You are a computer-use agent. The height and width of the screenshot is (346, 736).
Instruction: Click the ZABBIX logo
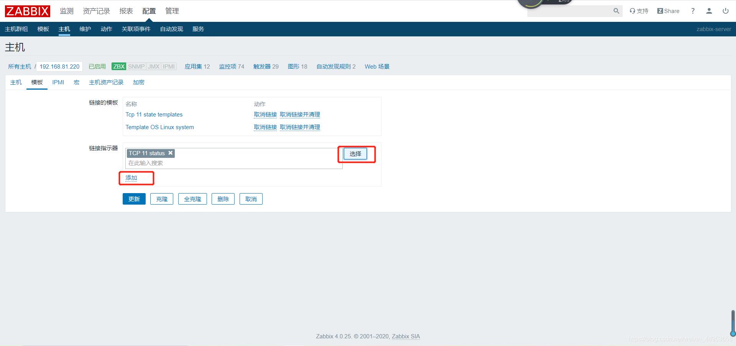[x=28, y=11]
